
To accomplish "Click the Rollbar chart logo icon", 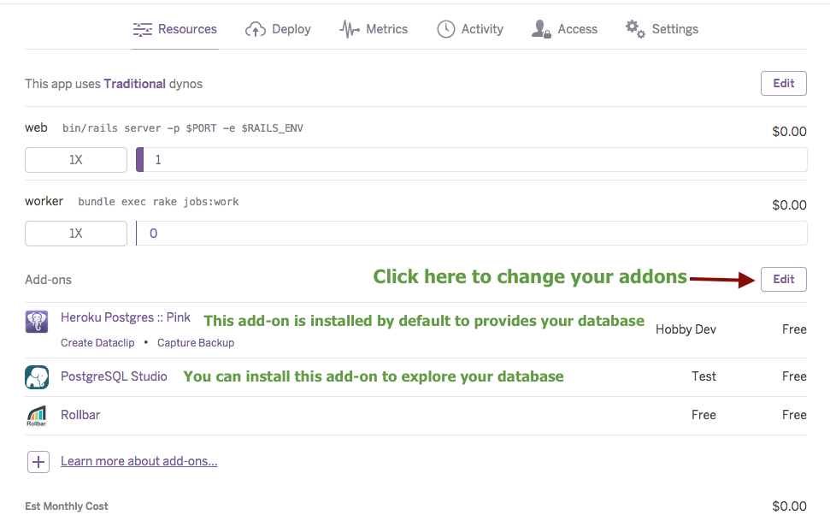I will (37, 416).
